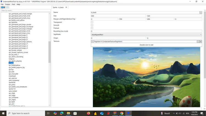
Task: Toggle the Transparent checkbox
Action: [x=92, y=22]
